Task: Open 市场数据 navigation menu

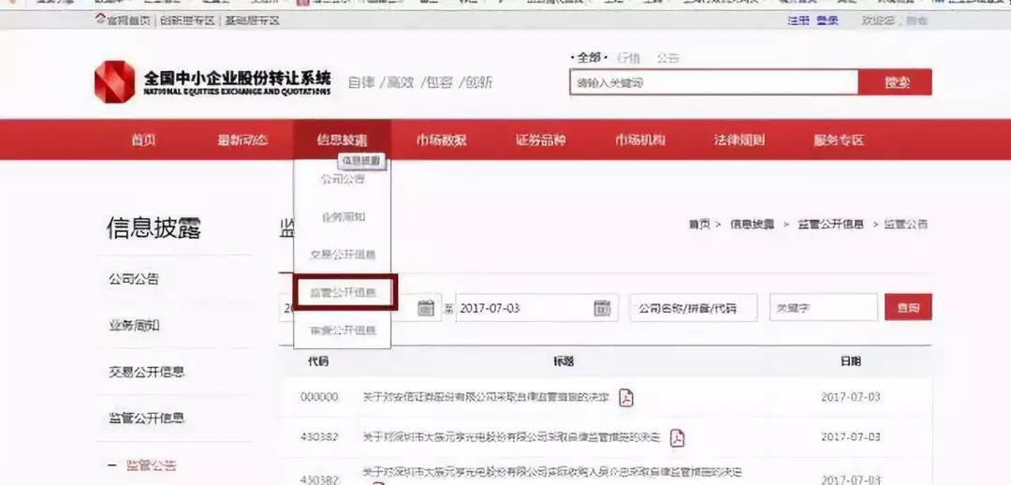Action: tap(441, 140)
